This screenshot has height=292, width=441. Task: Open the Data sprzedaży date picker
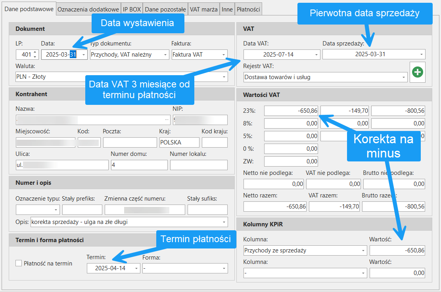[421, 55]
